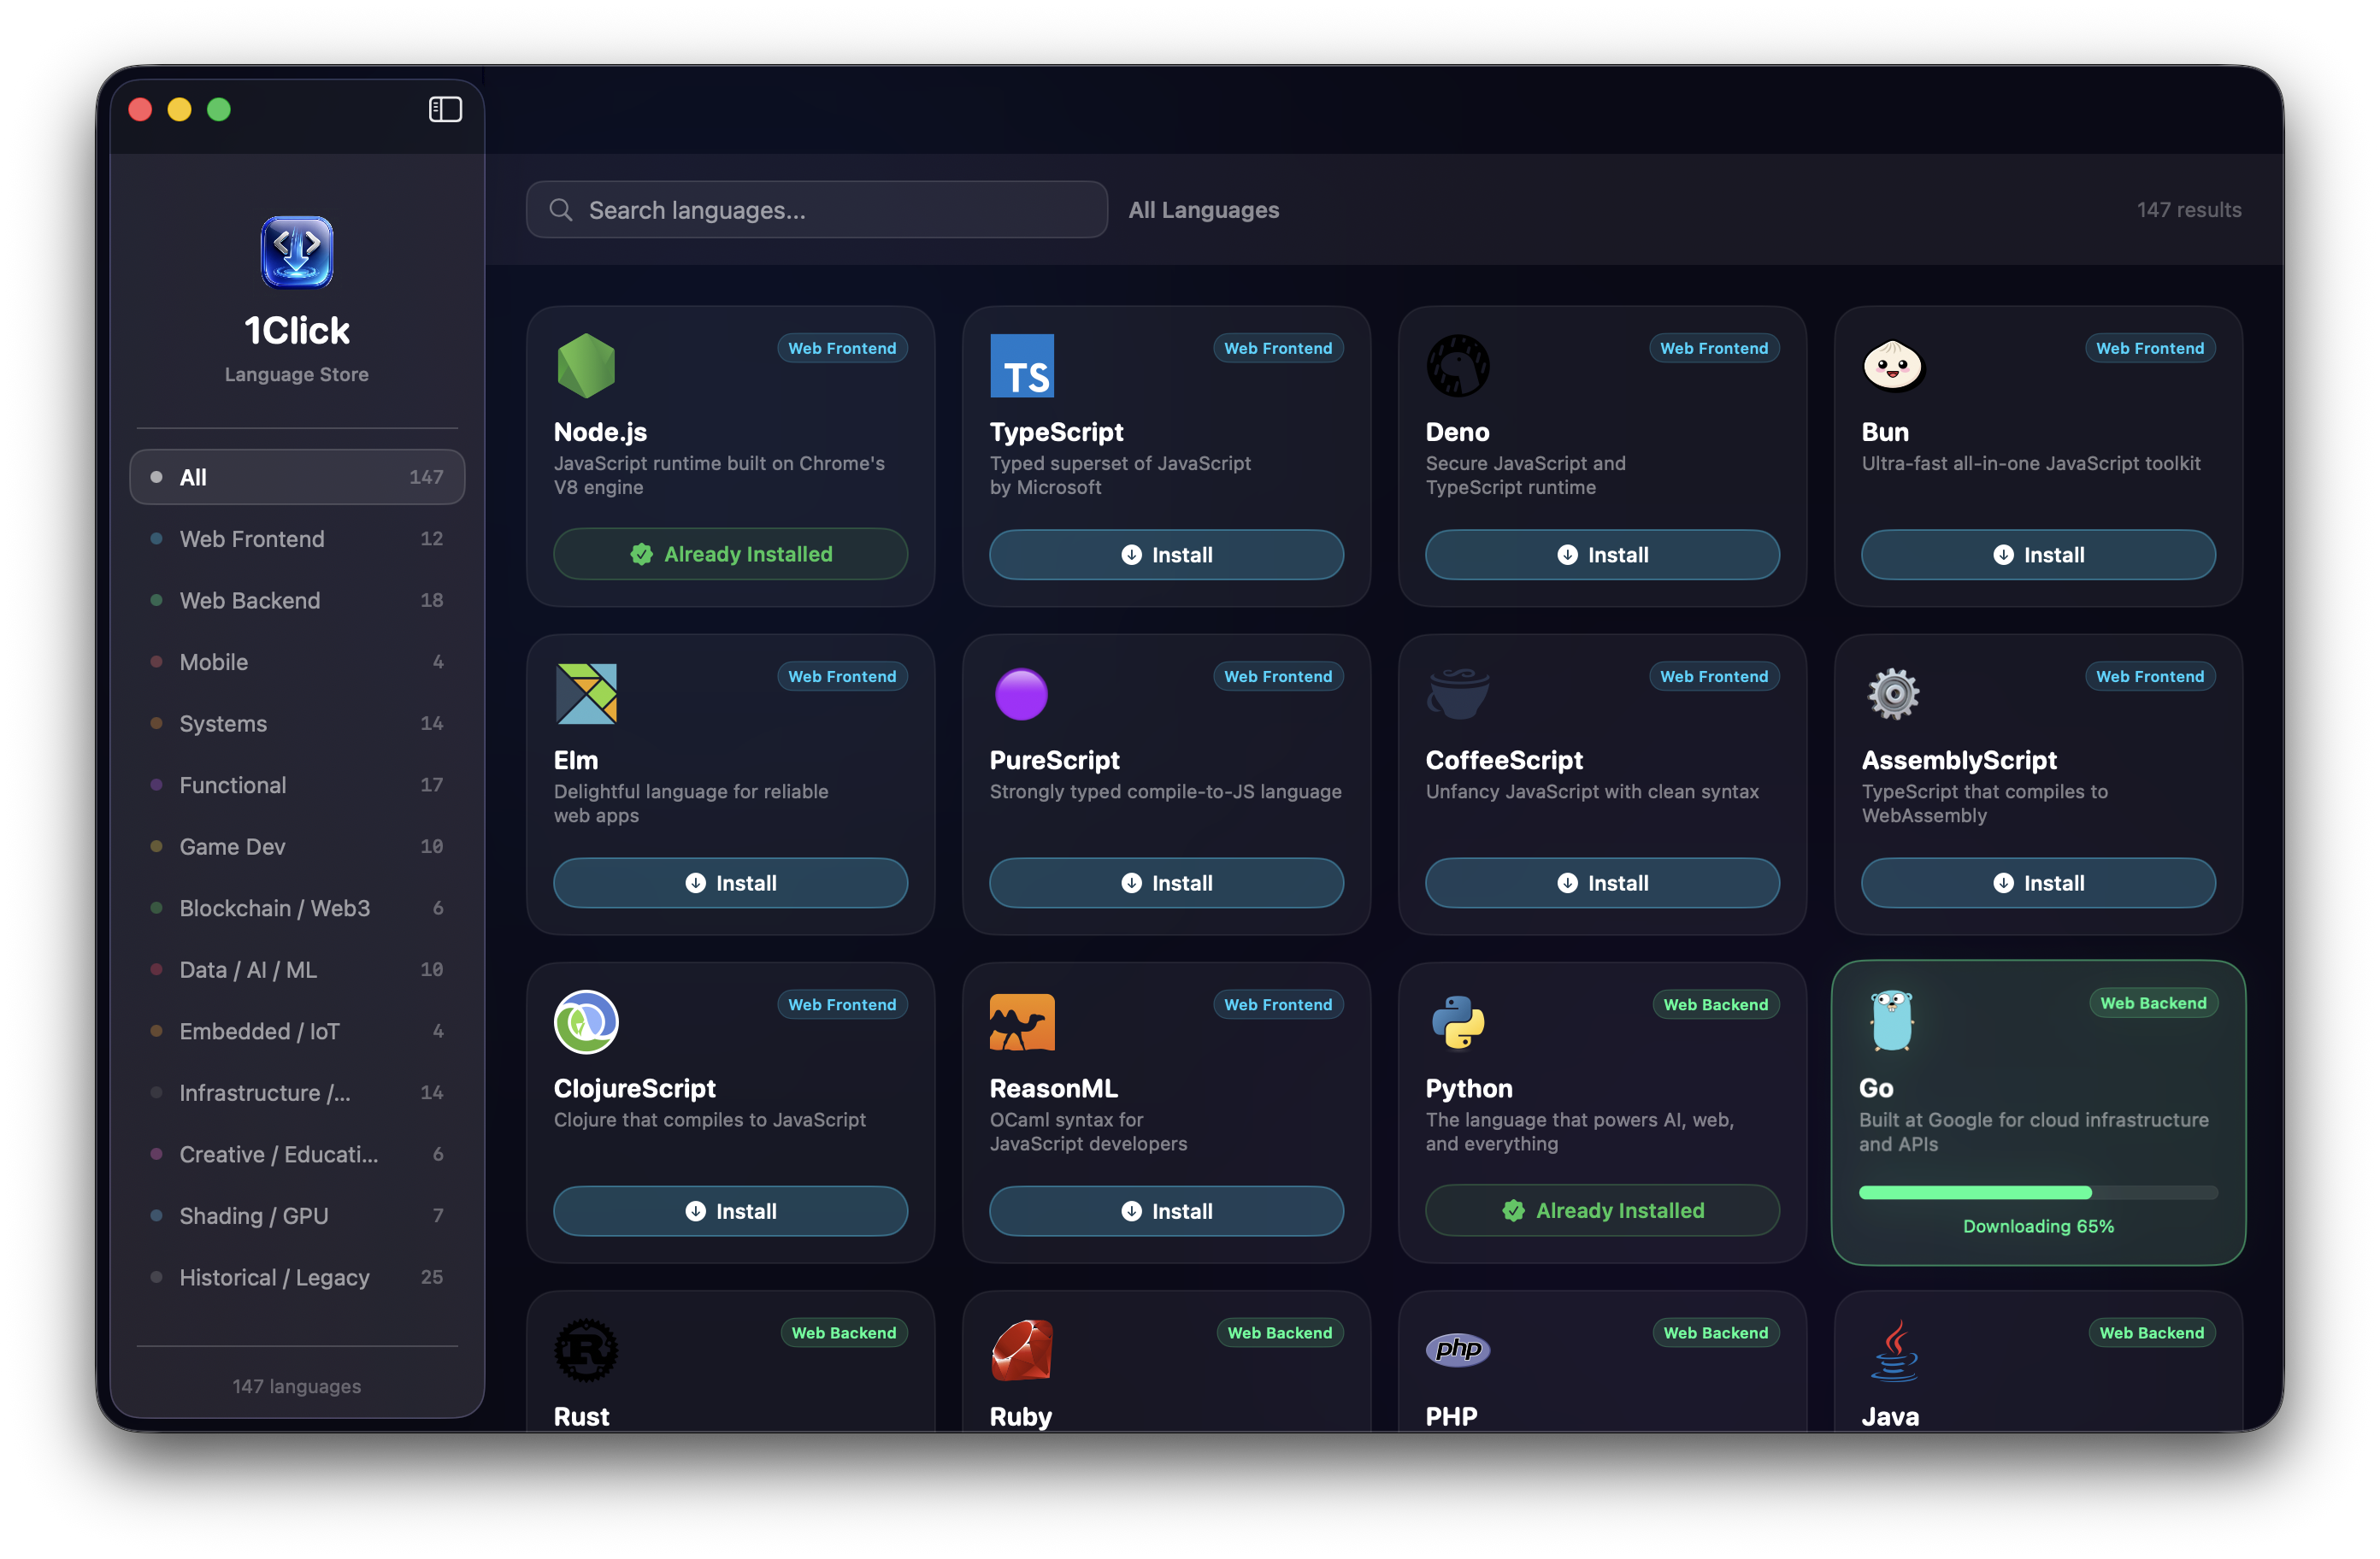2380x1559 pixels.
Task: Click Web Backend tag on Python card
Action: tap(1715, 1004)
